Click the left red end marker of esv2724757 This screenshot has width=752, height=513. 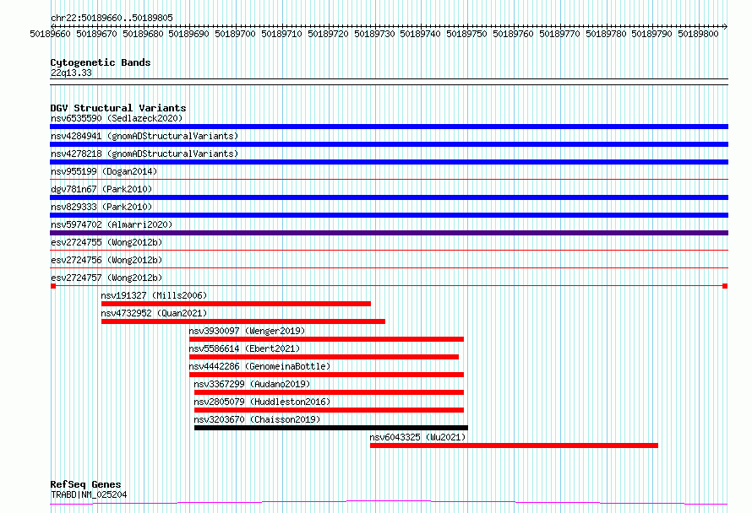coord(53,286)
